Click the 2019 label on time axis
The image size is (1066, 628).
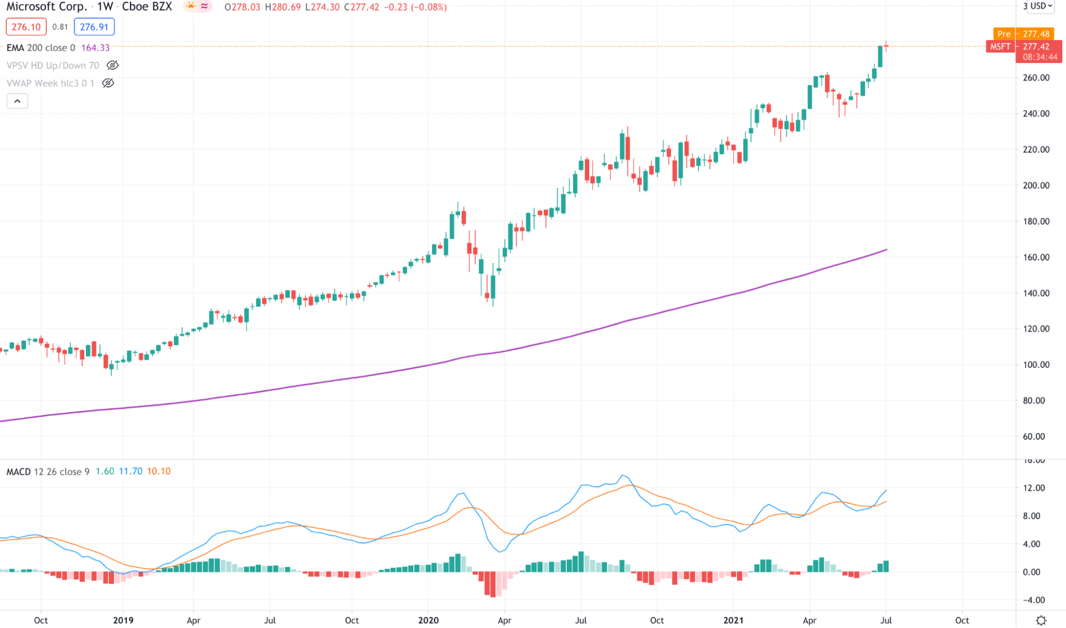(x=123, y=620)
